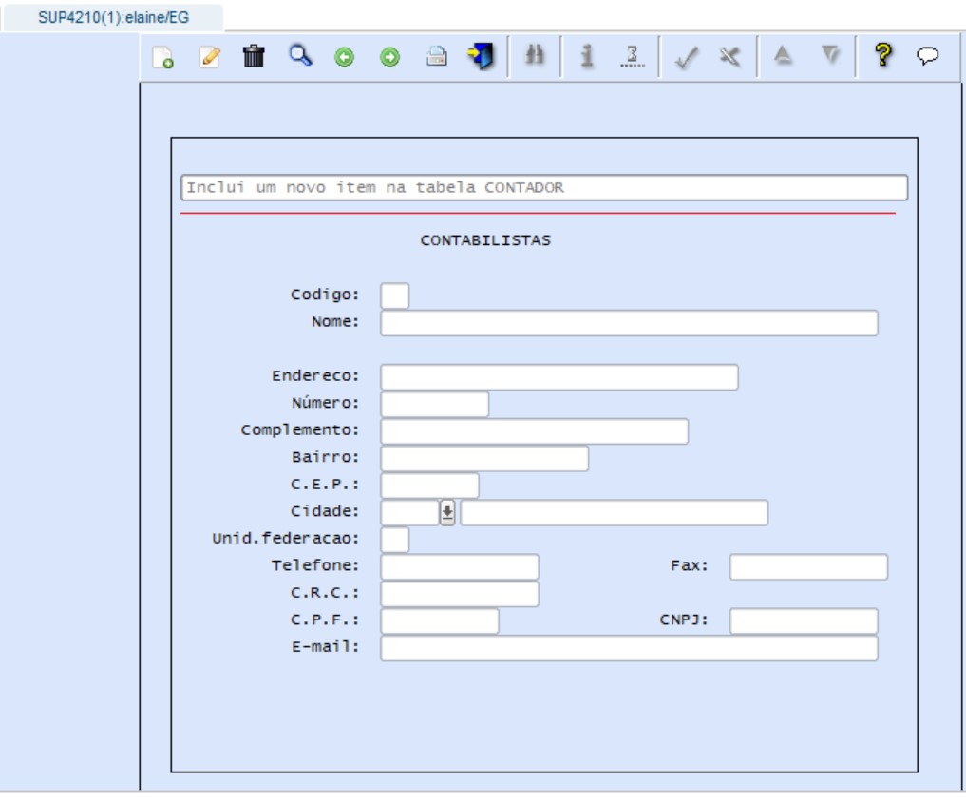Viewport: 966px width, 801px height.
Task: Click the Bairro input field
Action: click(x=484, y=458)
